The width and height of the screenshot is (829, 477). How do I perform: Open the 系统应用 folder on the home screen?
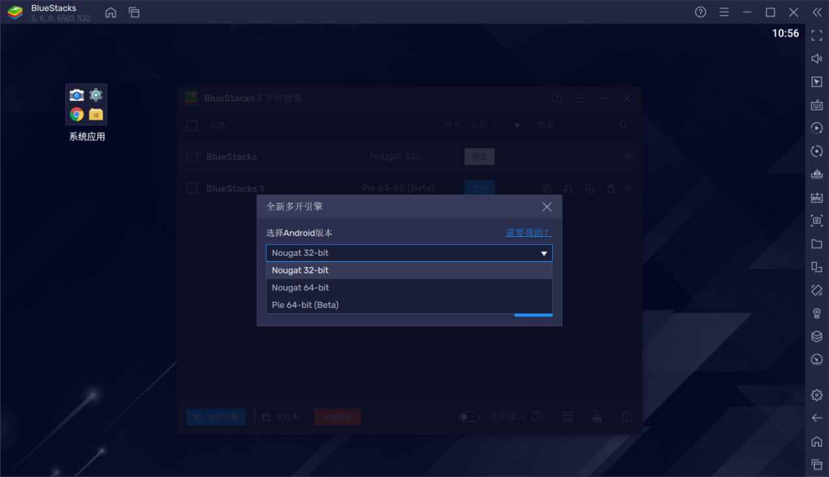pyautogui.click(x=86, y=105)
